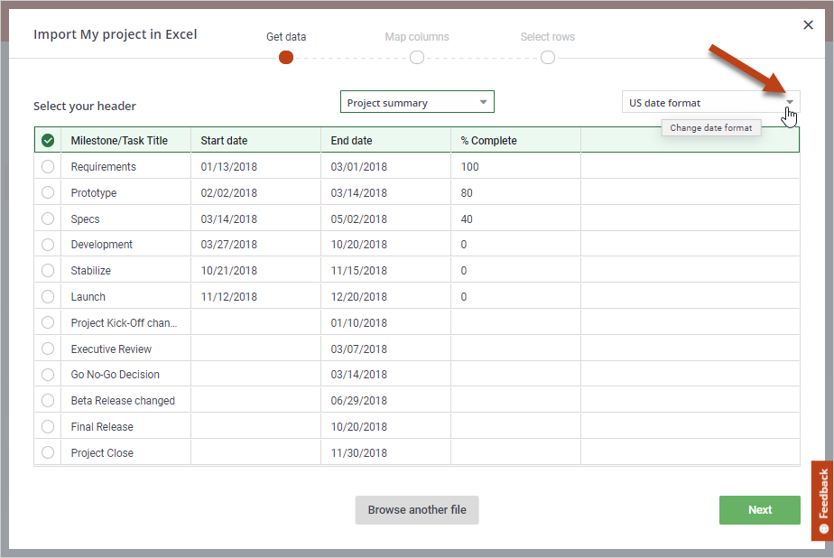This screenshot has width=834, height=558.
Task: Click Browse another file
Action: [417, 510]
